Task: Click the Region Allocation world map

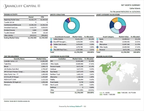Action: click(118, 74)
